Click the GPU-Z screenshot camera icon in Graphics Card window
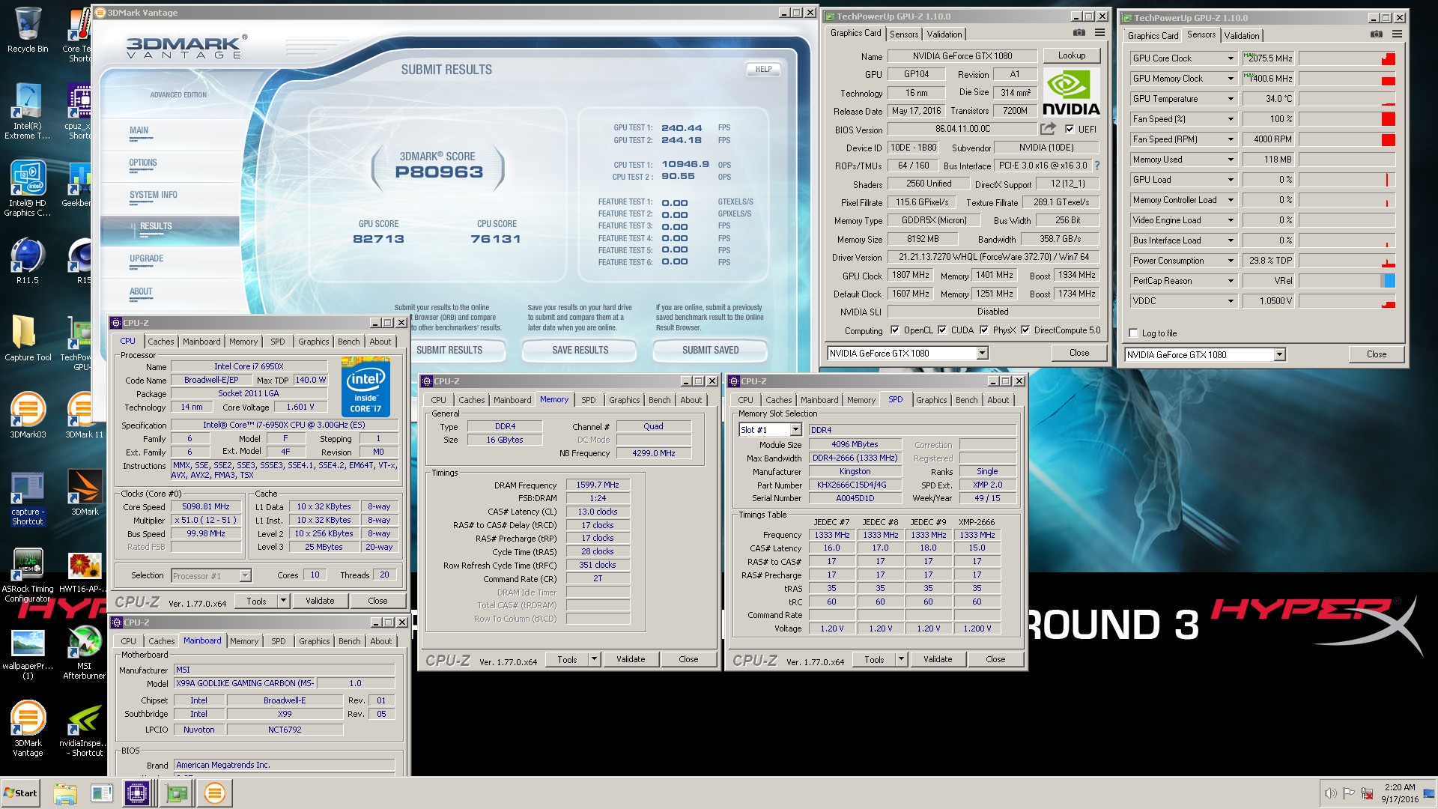1438x809 pixels. (x=1078, y=33)
